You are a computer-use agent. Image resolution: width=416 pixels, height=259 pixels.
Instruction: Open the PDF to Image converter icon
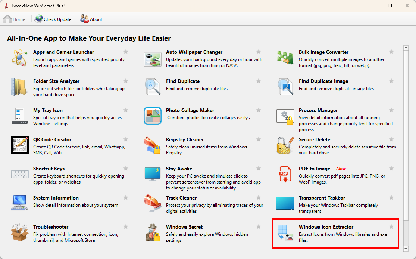285,174
